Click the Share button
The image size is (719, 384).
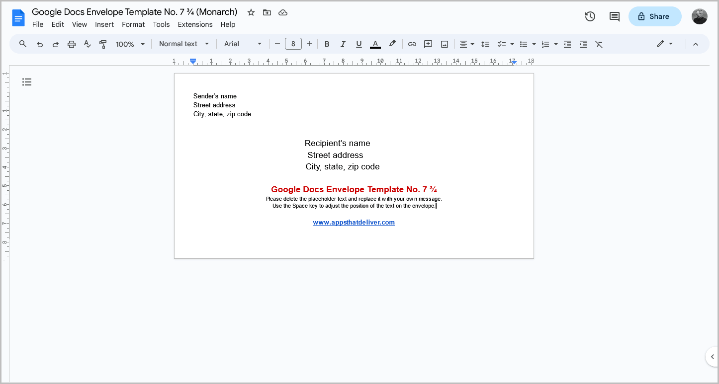click(x=654, y=16)
